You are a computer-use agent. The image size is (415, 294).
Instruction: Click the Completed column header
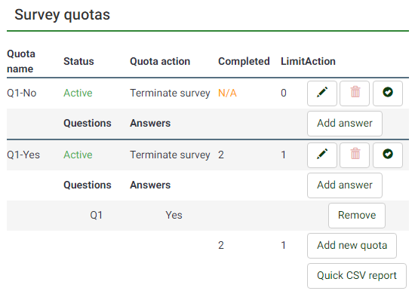(x=244, y=61)
